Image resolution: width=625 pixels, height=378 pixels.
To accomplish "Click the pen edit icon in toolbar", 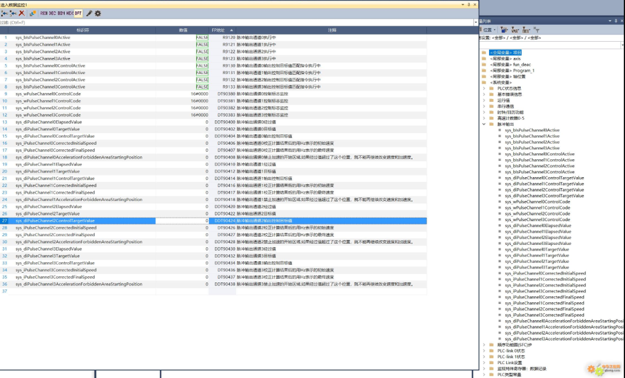I will pos(89,13).
